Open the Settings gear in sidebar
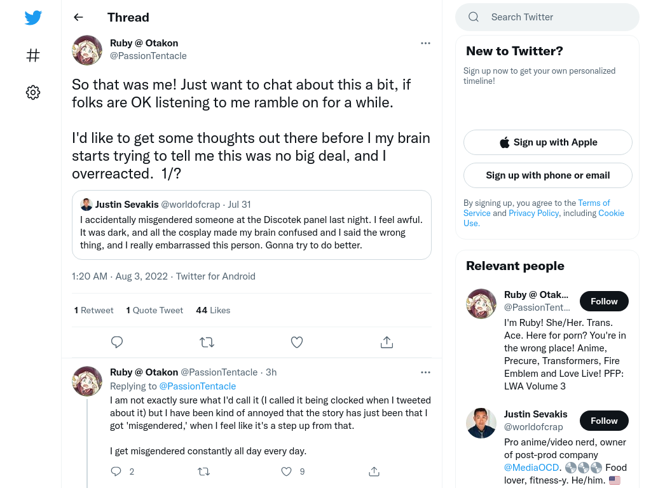Screen dimensions: 651x488 [33, 92]
